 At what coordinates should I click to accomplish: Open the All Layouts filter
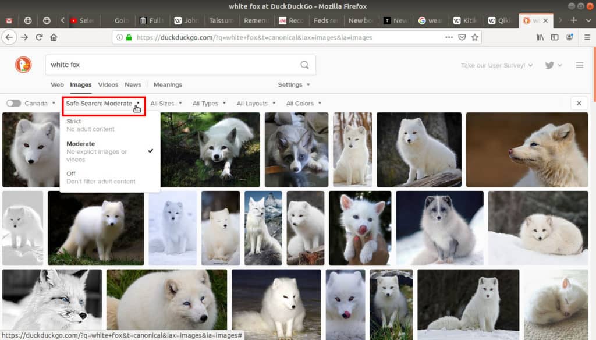256,104
